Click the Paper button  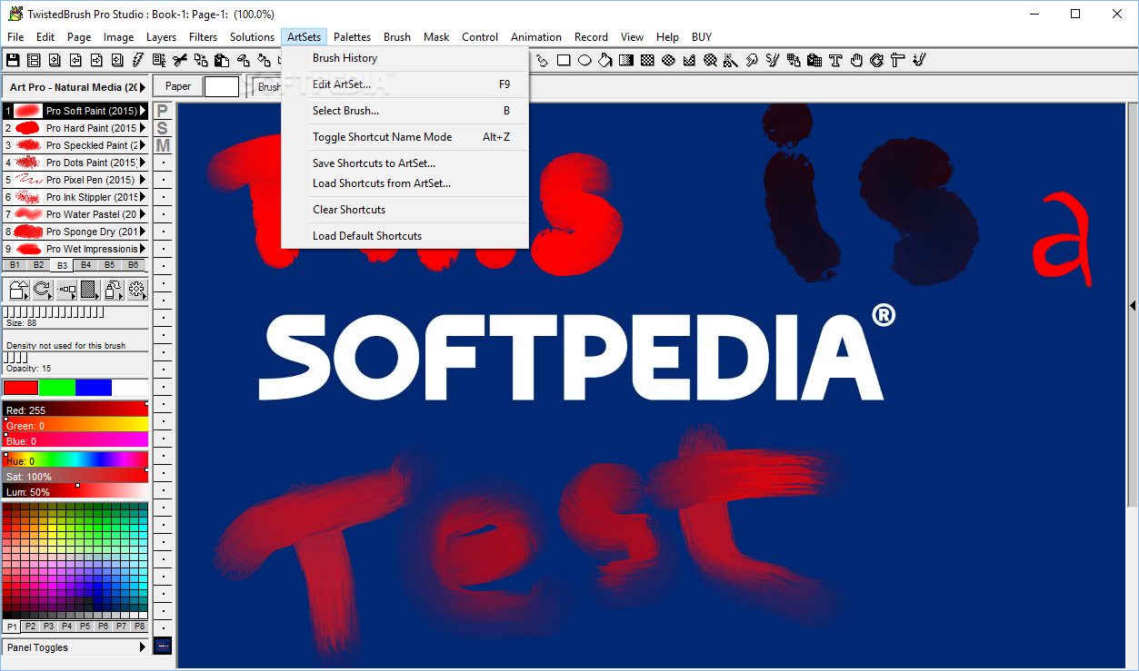tap(178, 86)
